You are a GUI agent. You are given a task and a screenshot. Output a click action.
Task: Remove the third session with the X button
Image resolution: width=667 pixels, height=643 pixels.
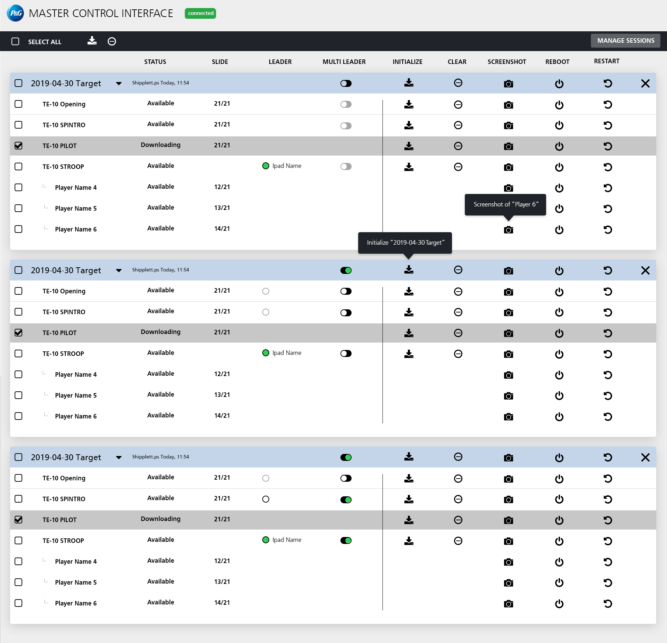tap(645, 457)
